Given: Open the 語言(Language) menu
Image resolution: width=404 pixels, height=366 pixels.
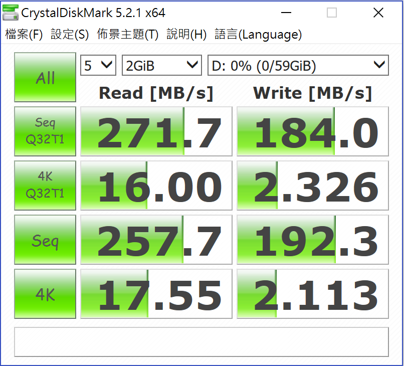Looking at the screenshot, I should point(258,34).
